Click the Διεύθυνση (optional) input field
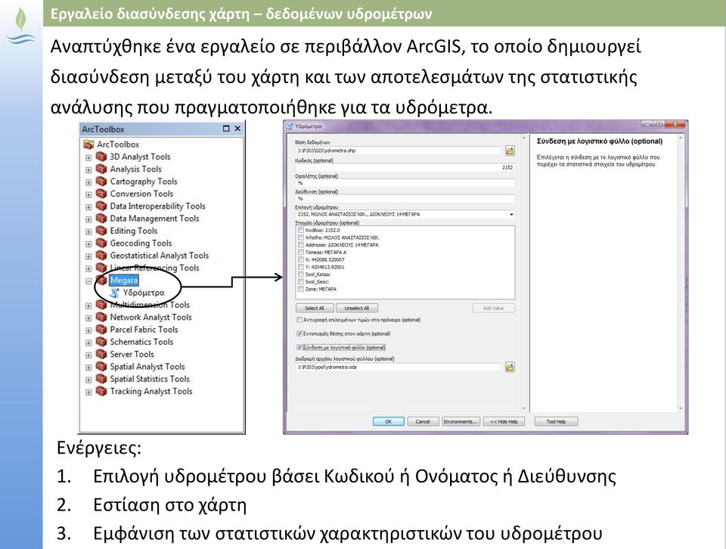Screen dimensions: 726x549 coord(405,199)
